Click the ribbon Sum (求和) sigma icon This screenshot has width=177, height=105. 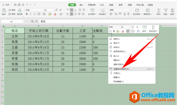coord(159,10)
